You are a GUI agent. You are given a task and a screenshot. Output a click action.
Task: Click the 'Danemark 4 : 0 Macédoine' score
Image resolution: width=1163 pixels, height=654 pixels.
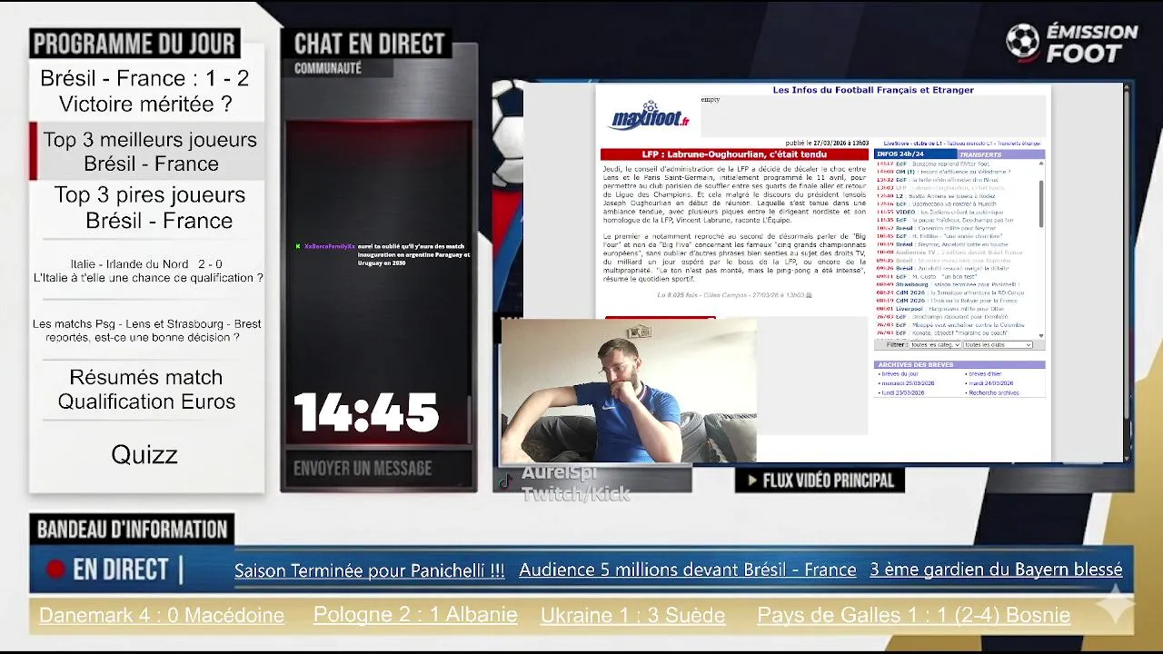(x=162, y=615)
